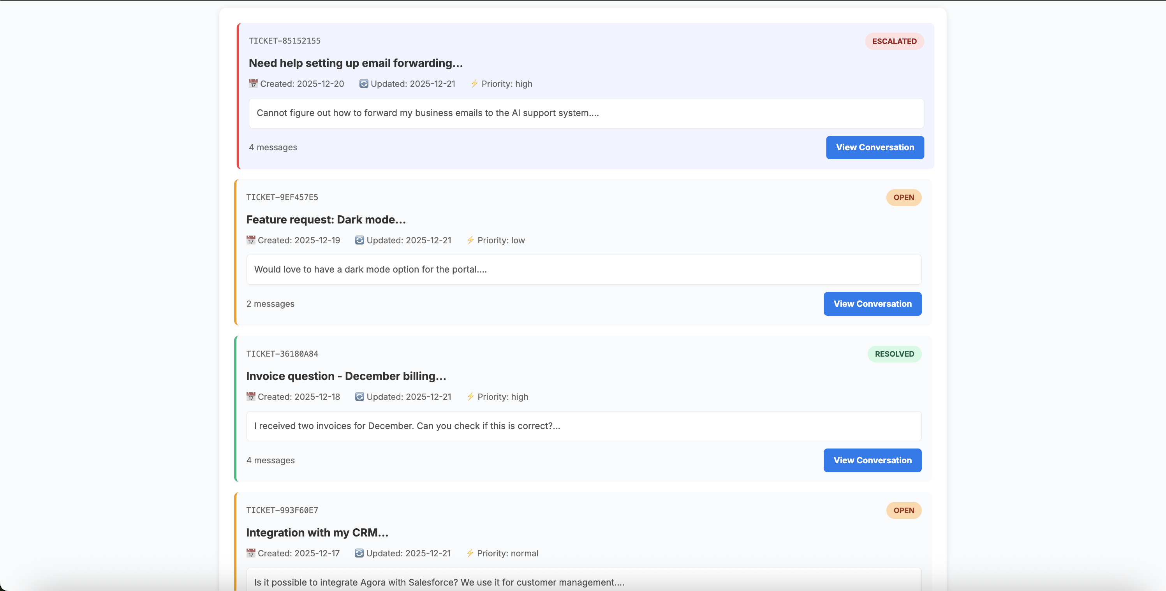The width and height of the screenshot is (1166, 591).
Task: Click the ESCALATED status badge
Action: pyautogui.click(x=894, y=41)
